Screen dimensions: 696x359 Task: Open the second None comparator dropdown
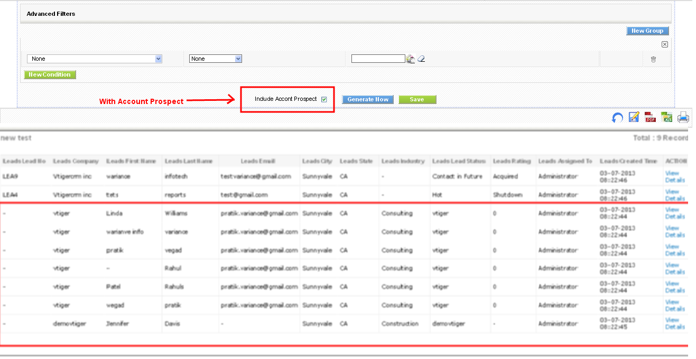point(216,59)
